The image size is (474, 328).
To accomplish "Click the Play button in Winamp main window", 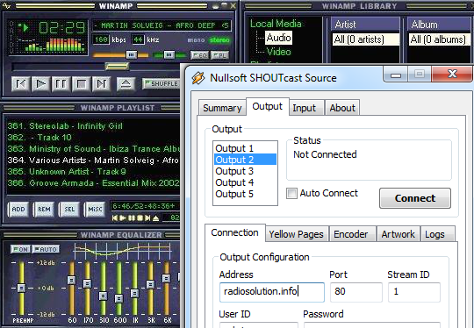I will click(x=40, y=83).
